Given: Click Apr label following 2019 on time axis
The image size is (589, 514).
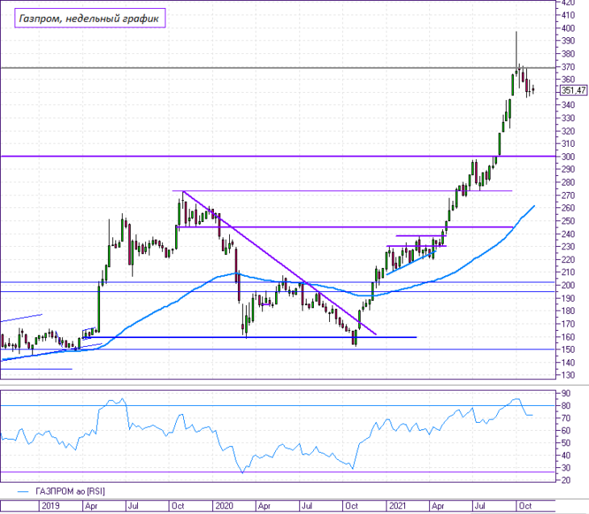Looking at the screenshot, I should pyautogui.click(x=91, y=506).
